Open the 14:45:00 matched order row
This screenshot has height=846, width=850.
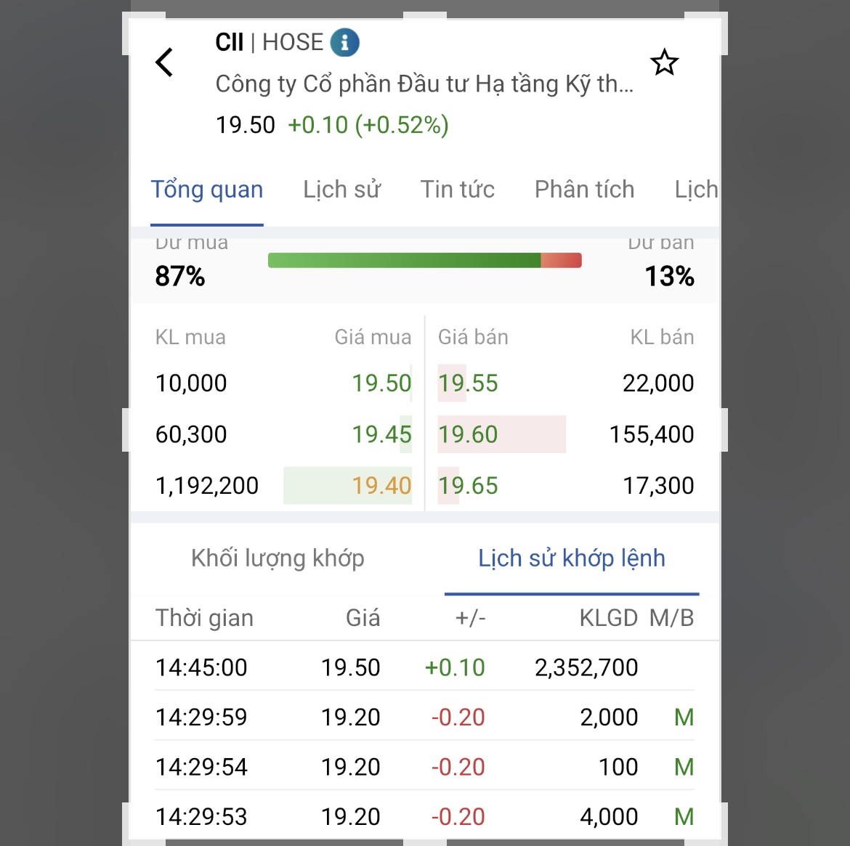(x=424, y=667)
